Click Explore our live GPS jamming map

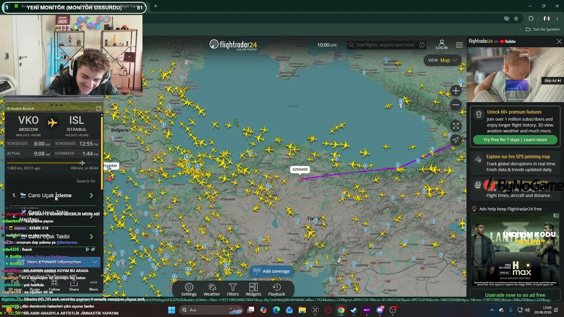point(518,157)
